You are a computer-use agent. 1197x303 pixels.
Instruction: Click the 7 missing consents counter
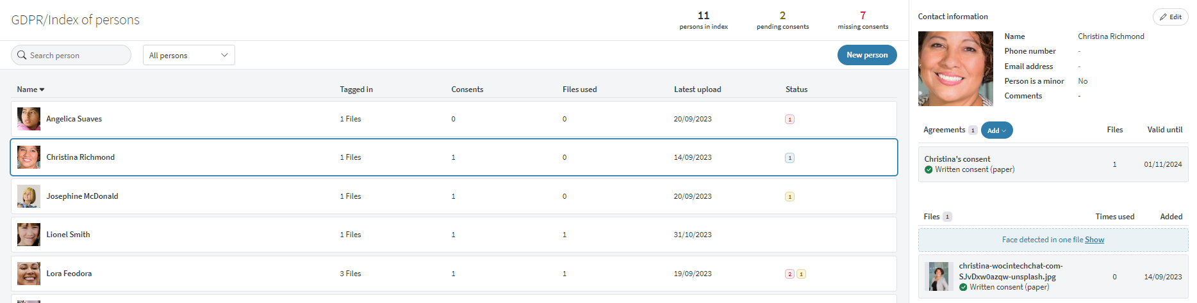click(x=863, y=20)
